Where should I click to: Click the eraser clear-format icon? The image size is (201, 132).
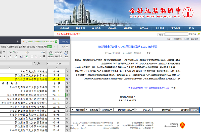[x=11, y=56]
